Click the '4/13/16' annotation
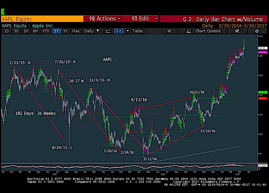The width and height of the screenshot is (269, 193). pos(139,100)
